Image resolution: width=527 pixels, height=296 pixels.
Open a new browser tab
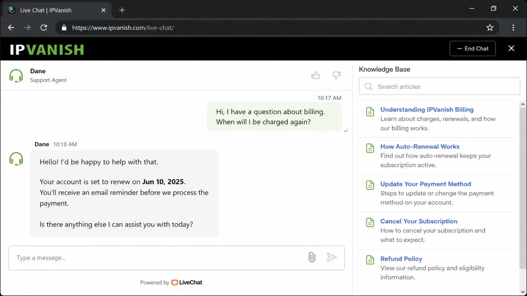click(x=122, y=10)
